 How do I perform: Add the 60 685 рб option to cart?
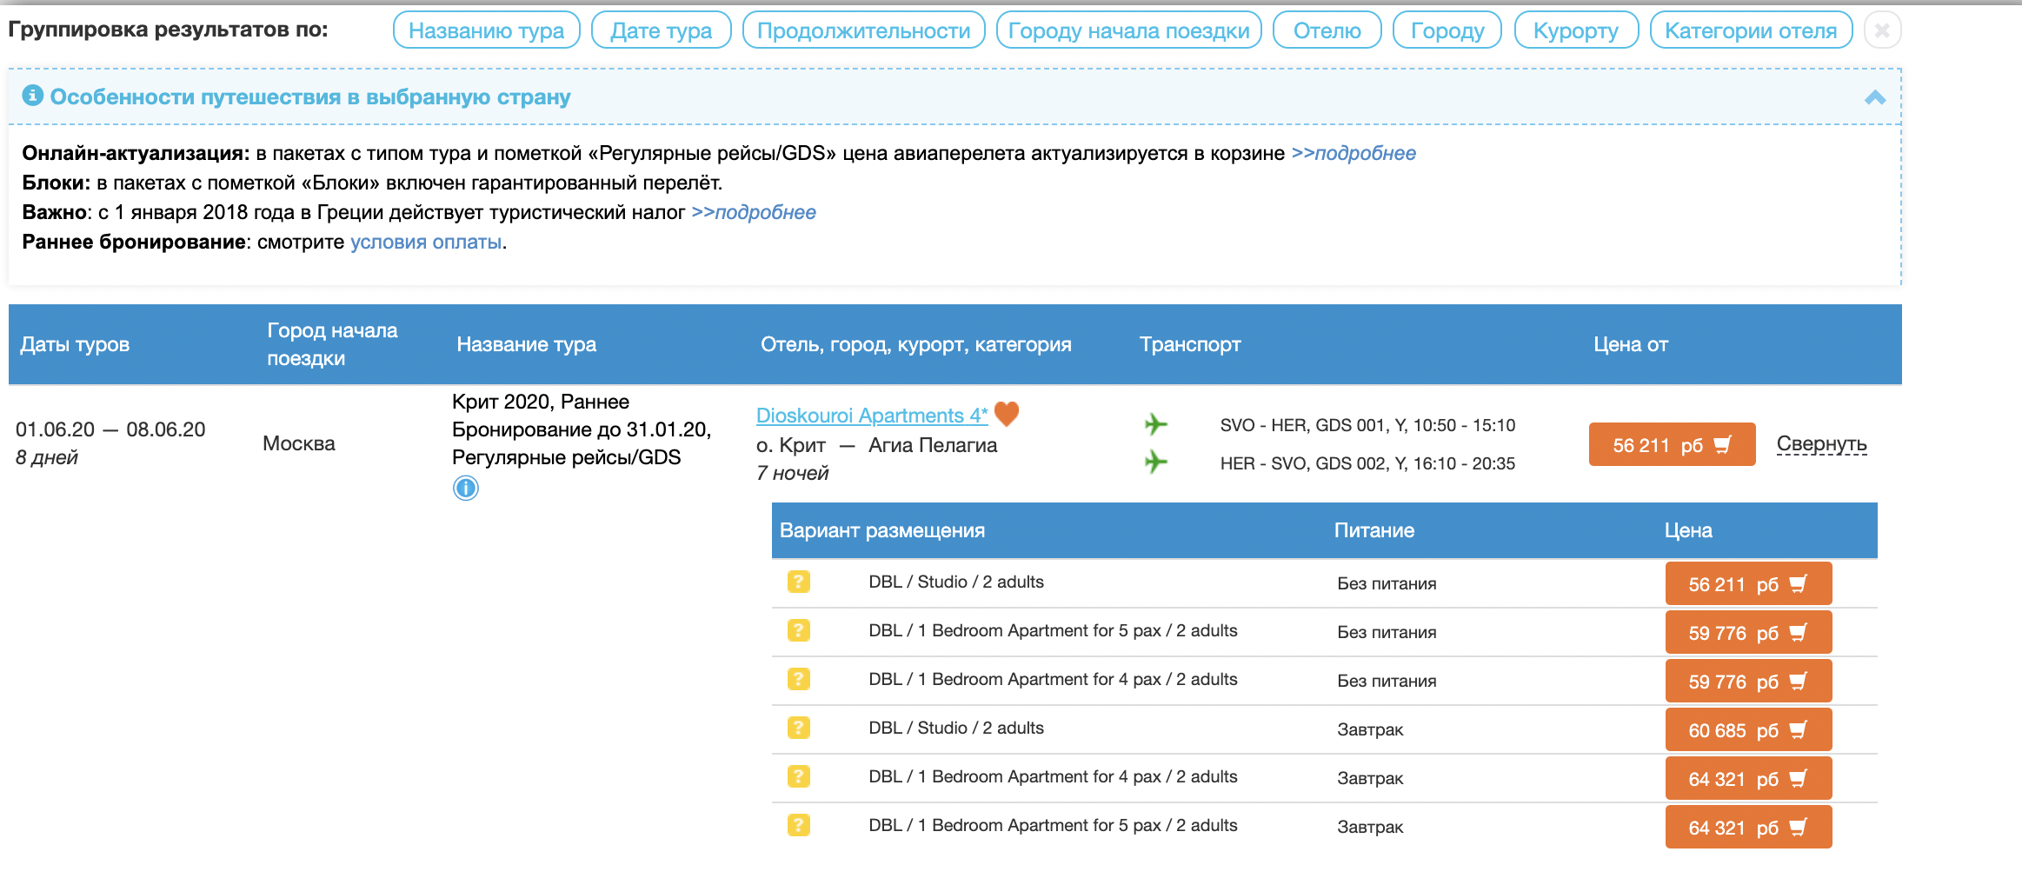tap(1747, 730)
